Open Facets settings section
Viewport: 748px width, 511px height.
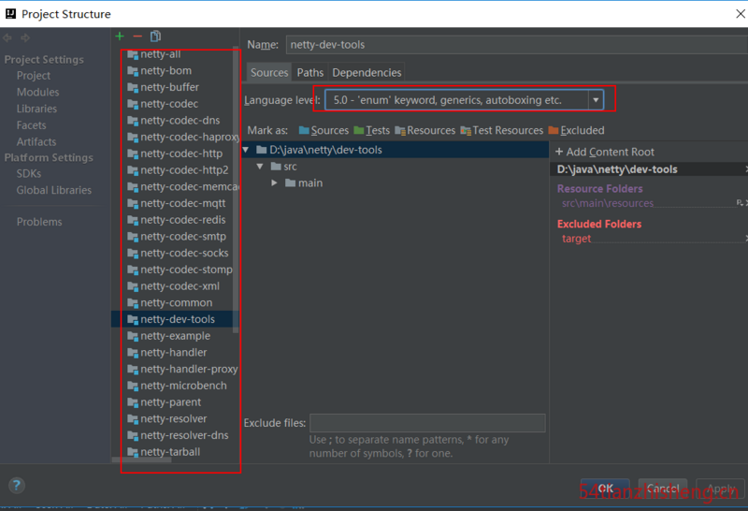coord(32,125)
